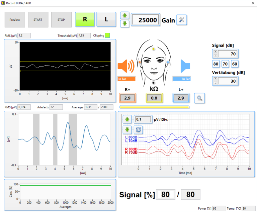
Task: Increase µV/Div scale with up arrow
Action: (127, 119)
